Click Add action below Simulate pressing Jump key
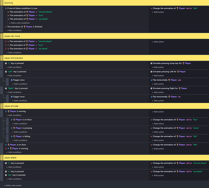 pyautogui.click(x=158, y=67)
